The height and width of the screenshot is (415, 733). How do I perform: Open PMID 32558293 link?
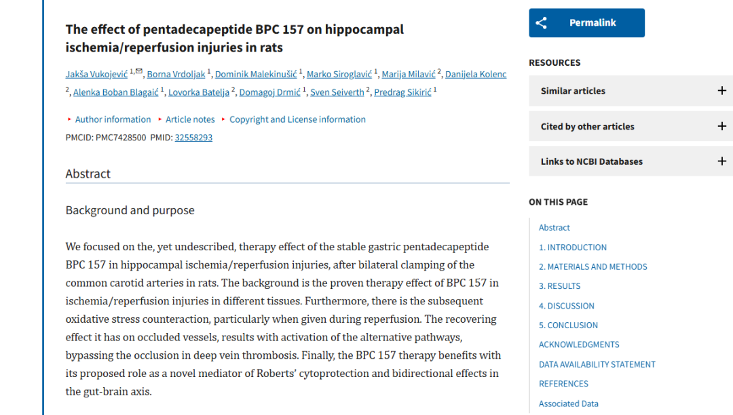[193, 137]
